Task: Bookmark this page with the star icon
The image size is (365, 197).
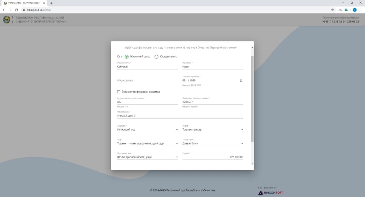Action: [x=332, y=10]
